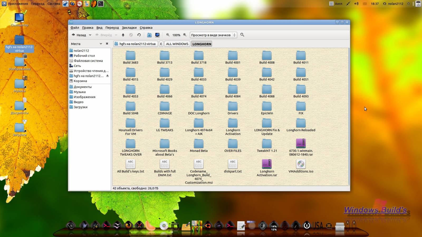Screen dimensions: 422x237
Task: Switch keyboard layout indicator Англ
Action: (x=336, y=4)
